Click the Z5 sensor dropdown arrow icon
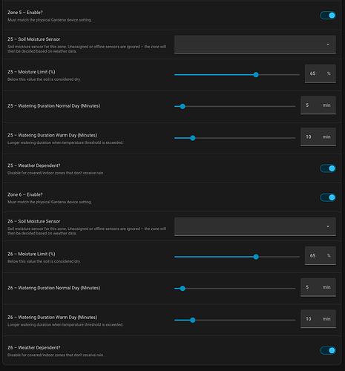Viewport: 345px width, 371px height. [x=328, y=45]
